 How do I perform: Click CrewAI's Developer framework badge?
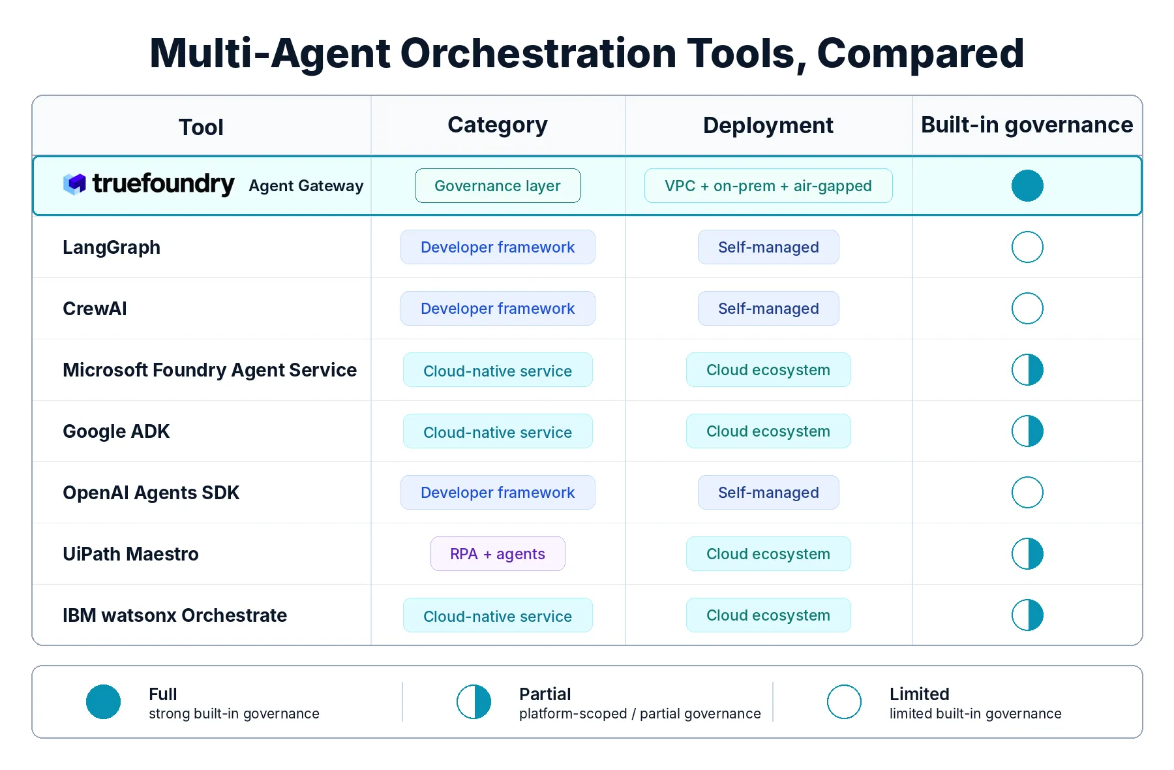pos(498,308)
